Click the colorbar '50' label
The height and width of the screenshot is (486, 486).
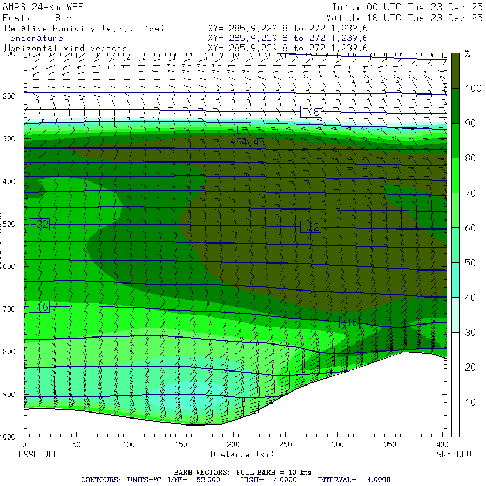(x=470, y=263)
